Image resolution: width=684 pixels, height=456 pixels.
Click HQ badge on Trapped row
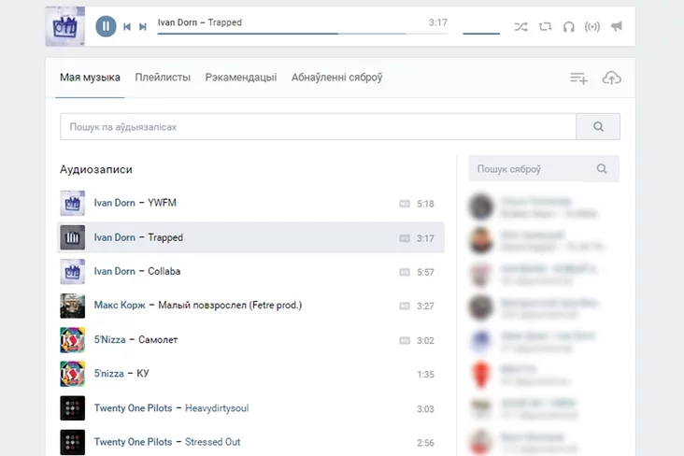(x=405, y=238)
